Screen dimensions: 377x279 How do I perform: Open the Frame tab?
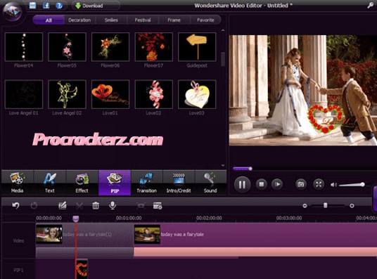pos(174,20)
